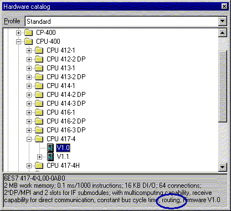231x211 pixels.
Task: Collapse the CPU-400 tree node
Action: pos(18,42)
